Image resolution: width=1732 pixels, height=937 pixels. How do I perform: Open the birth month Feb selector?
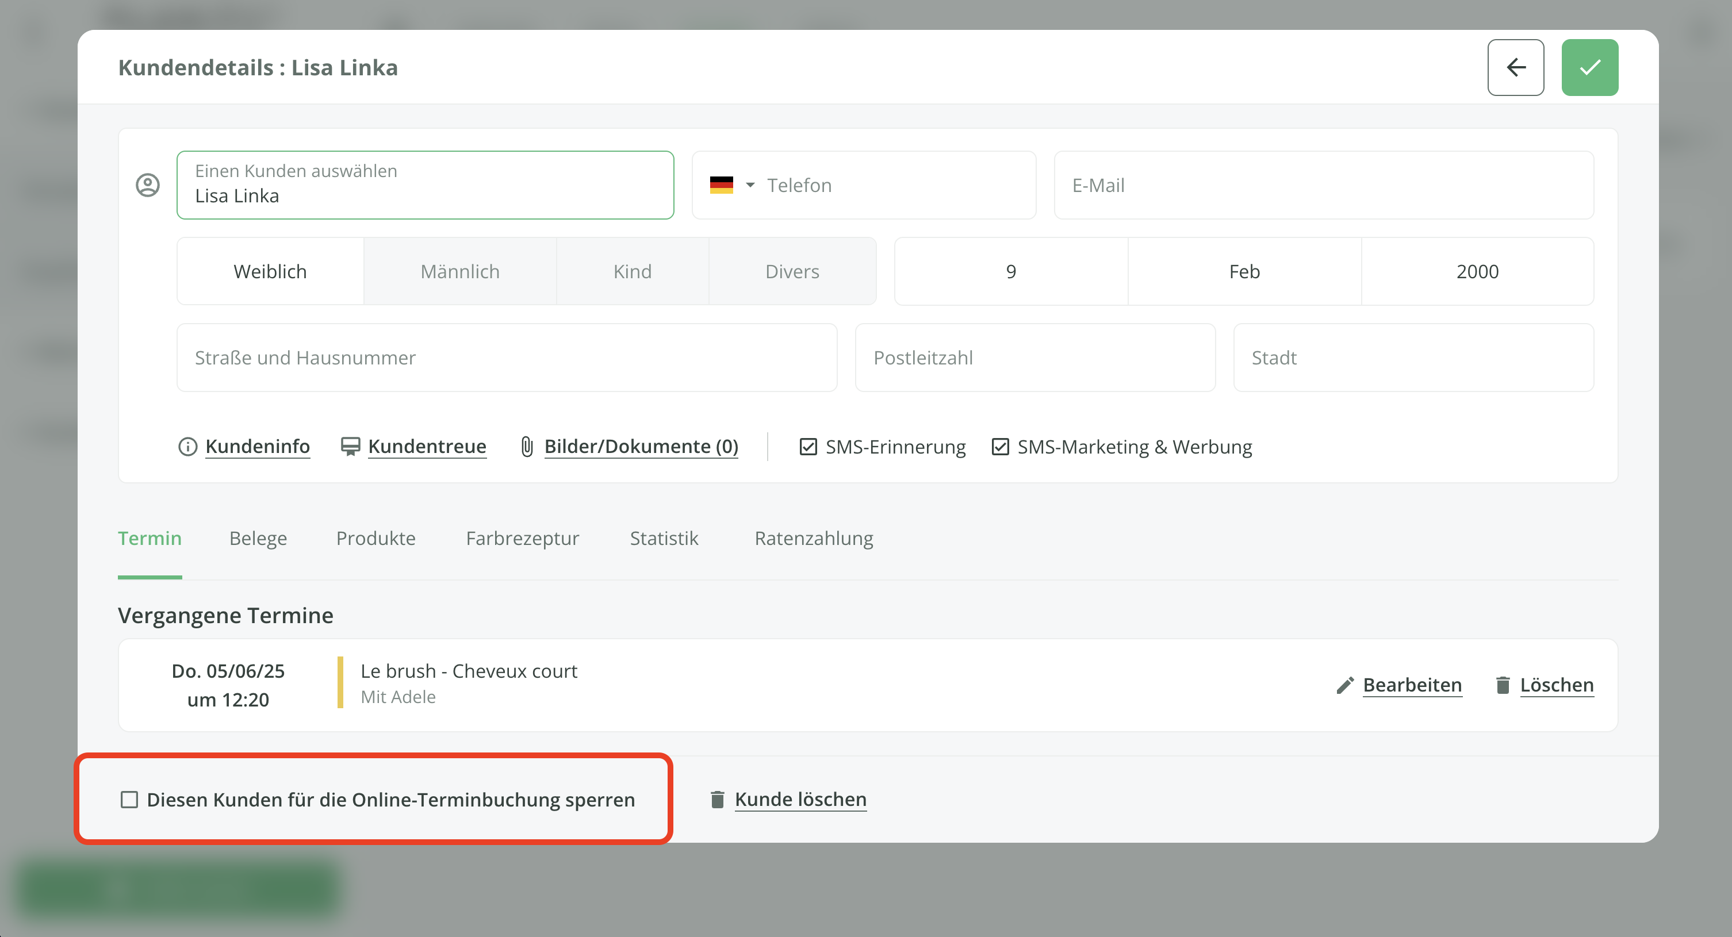coord(1244,271)
